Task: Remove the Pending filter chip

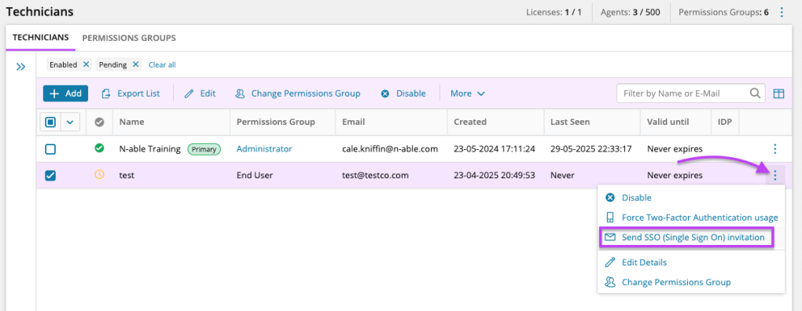Action: 135,64
